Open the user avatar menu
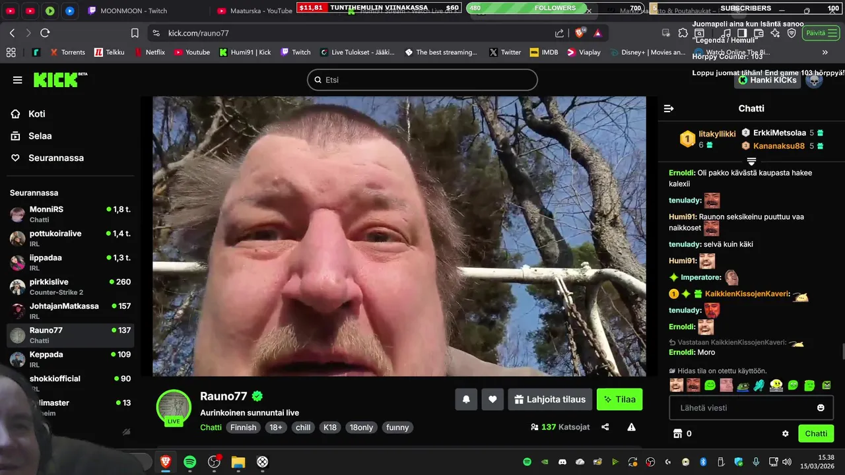This screenshot has width=845, height=475. 815,80
